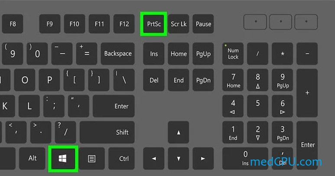Click the Home navigation key
Viewport: 335px width, 176px height.
[x=179, y=54]
